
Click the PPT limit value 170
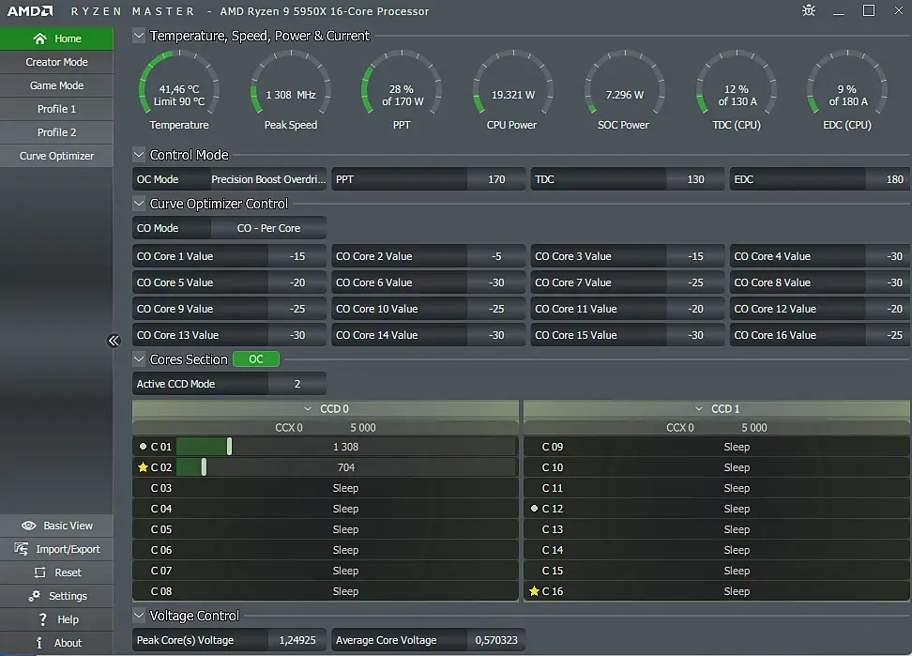coord(496,179)
